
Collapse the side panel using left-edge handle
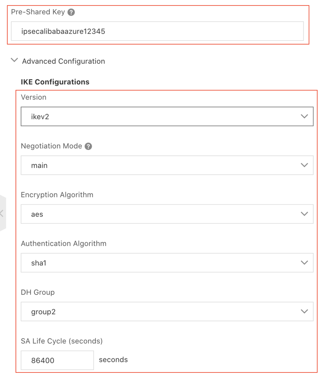point(2,213)
